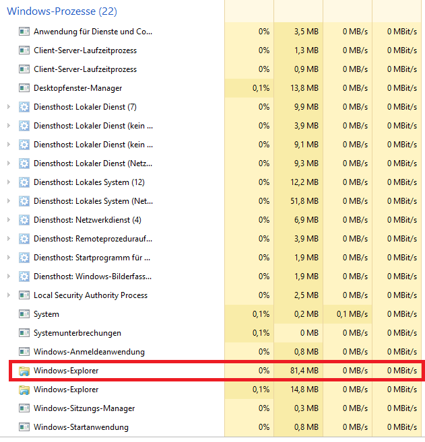This screenshot has height=442, width=425.
Task: Click gear icon of Lokaler Dienst (kein ... 9,1 MB row
Action: coord(24,145)
